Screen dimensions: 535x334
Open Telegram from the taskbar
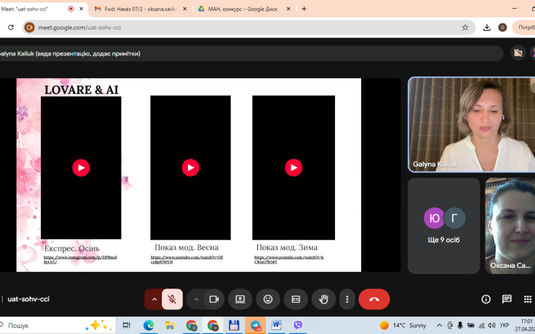(255, 325)
